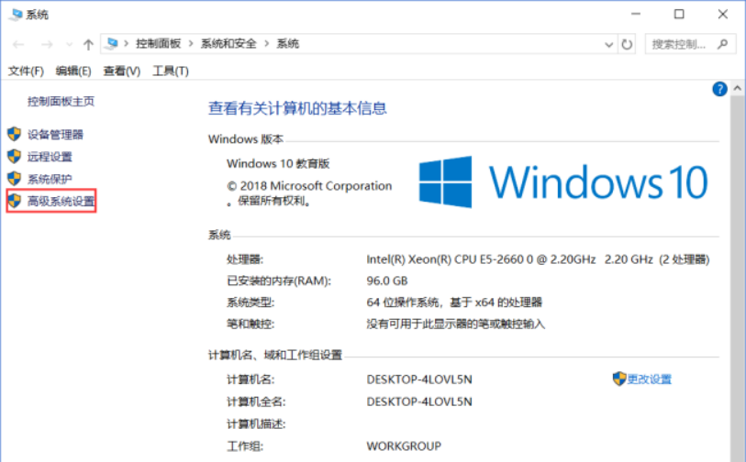Open 设备管理器 link
This screenshot has height=462, width=746.
pyautogui.click(x=55, y=135)
